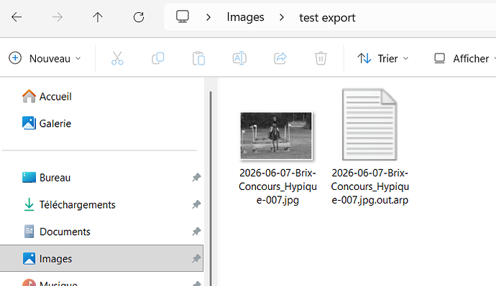Image resolution: width=496 pixels, height=286 pixels.
Task: Click the Share icon
Action: click(280, 58)
